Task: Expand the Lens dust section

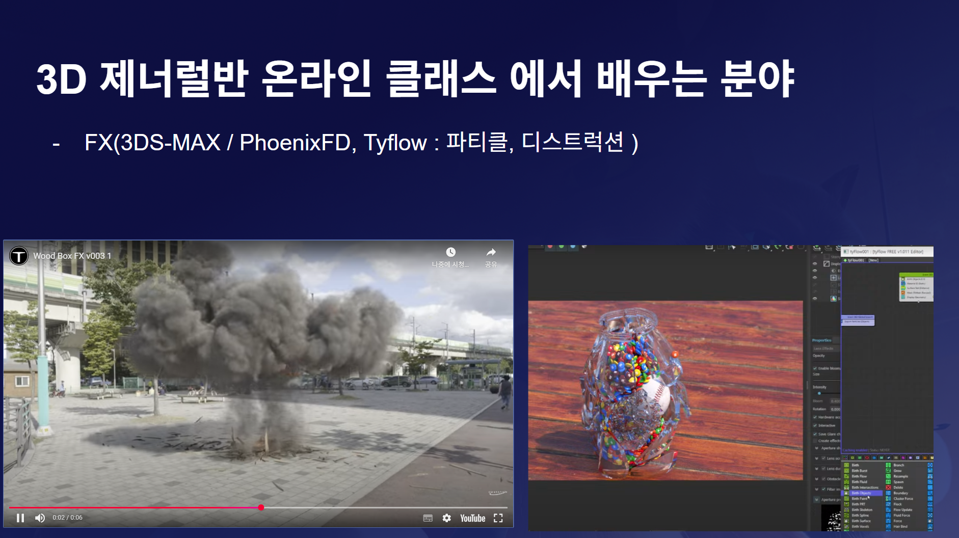Action: point(817,469)
